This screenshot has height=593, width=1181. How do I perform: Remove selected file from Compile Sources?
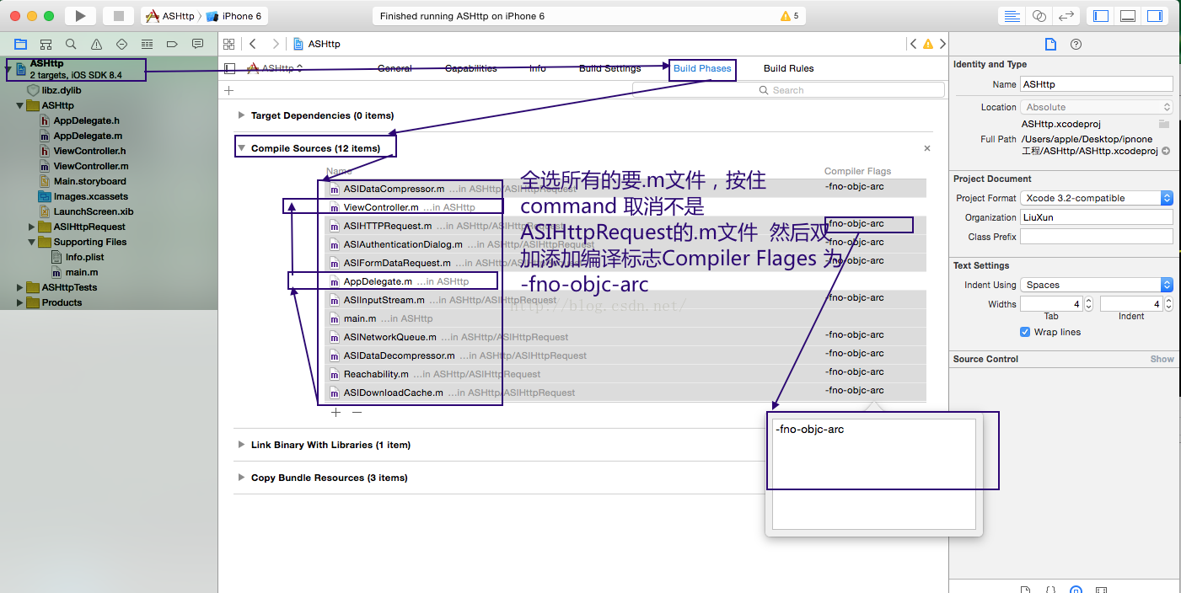coord(357,413)
